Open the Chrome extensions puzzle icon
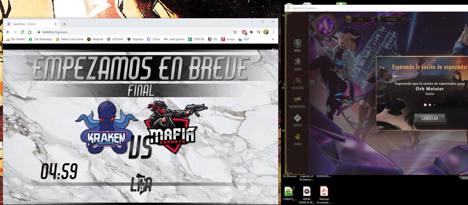The height and width of the screenshot is (205, 468). point(252,32)
